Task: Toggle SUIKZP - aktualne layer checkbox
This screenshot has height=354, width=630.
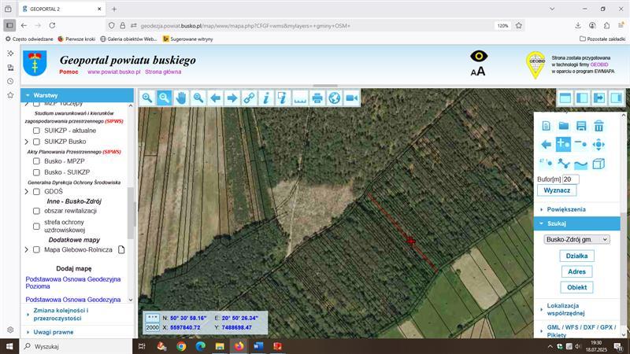Action: [36, 131]
